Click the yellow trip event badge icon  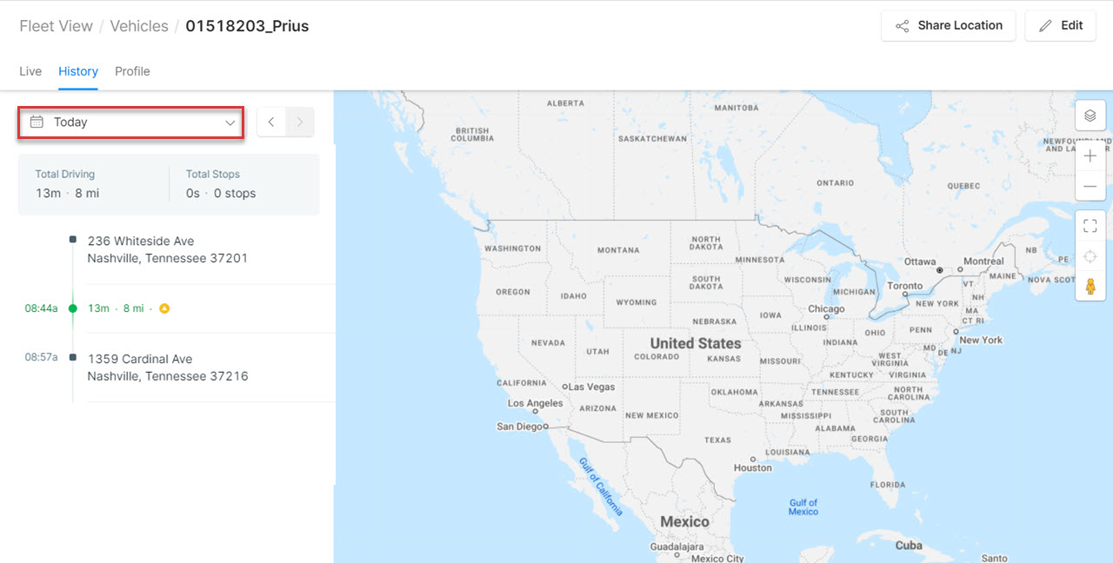point(164,308)
